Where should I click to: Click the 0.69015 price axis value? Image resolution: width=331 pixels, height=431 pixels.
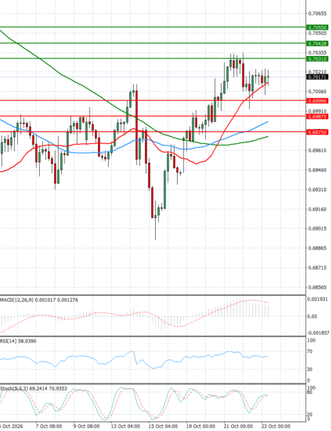pos(317,228)
